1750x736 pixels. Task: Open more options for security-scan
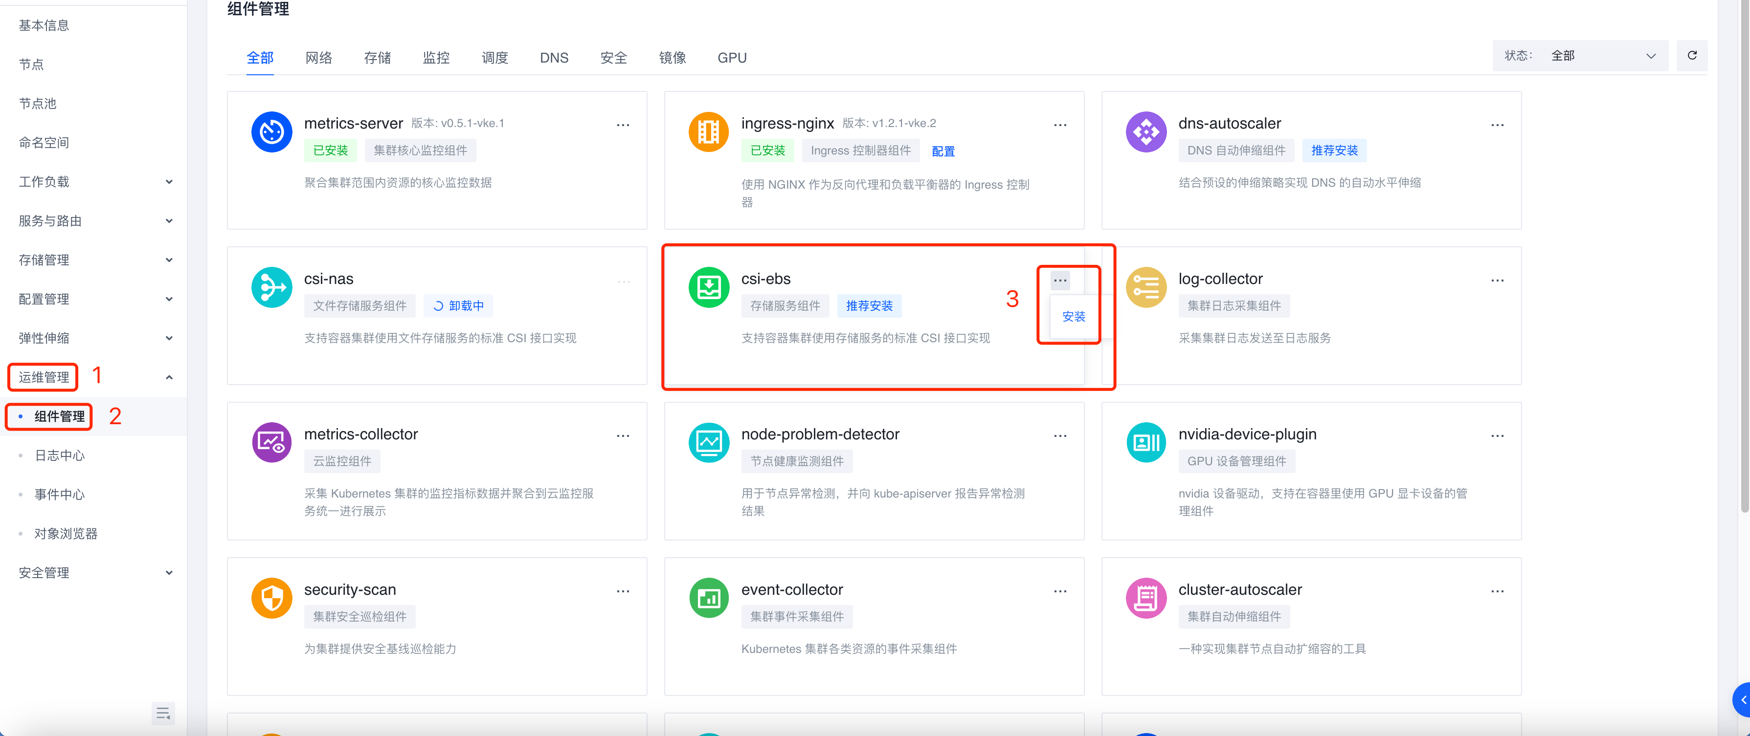tap(623, 591)
